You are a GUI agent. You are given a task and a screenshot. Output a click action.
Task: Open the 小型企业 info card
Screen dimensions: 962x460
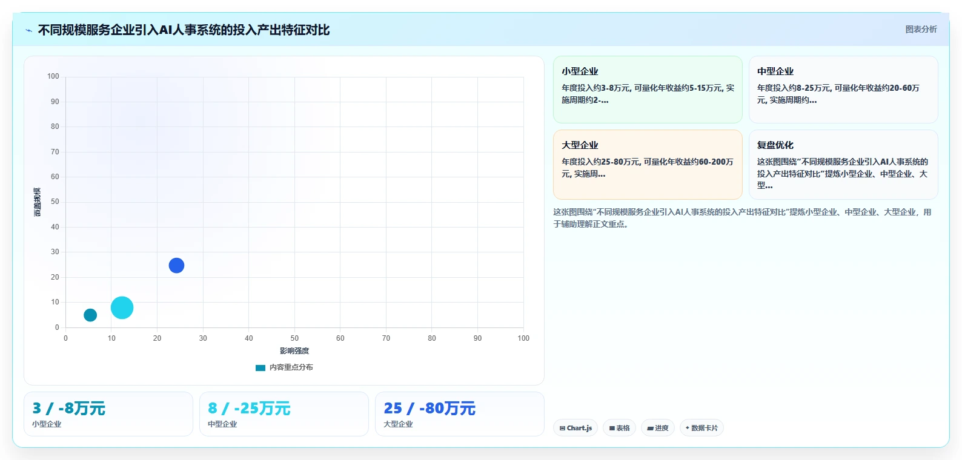648,90
